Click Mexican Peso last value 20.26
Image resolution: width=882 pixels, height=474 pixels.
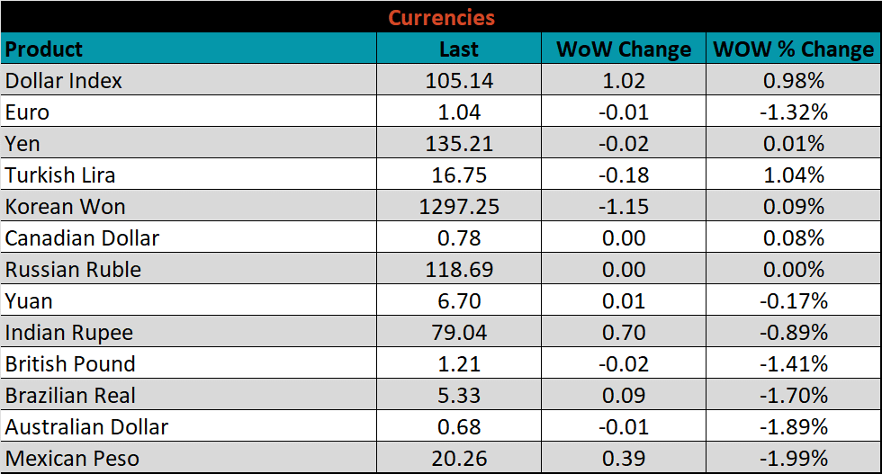(459, 459)
